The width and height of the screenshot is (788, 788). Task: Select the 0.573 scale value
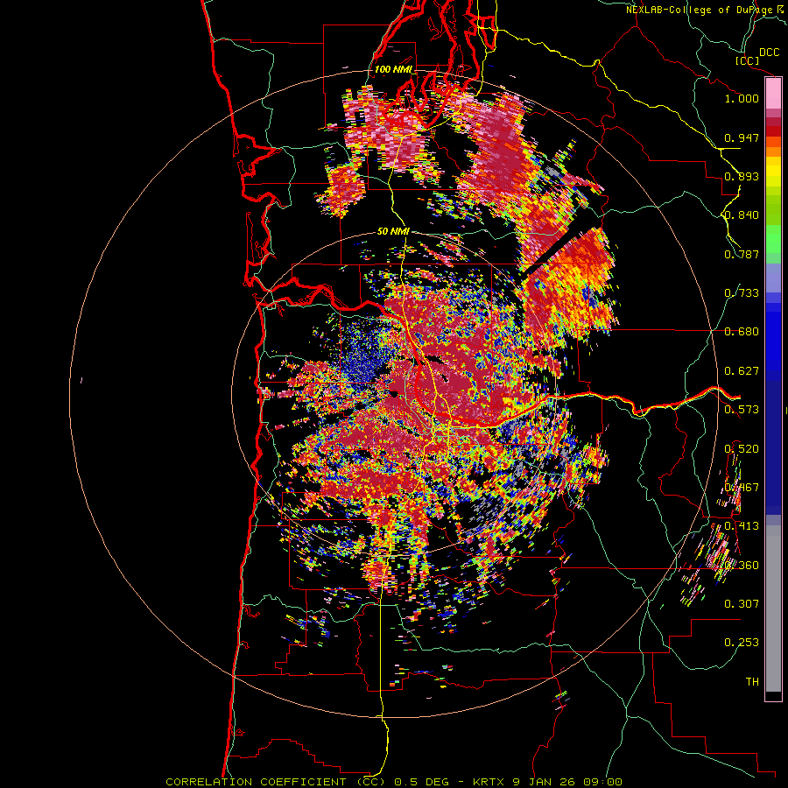(x=742, y=410)
